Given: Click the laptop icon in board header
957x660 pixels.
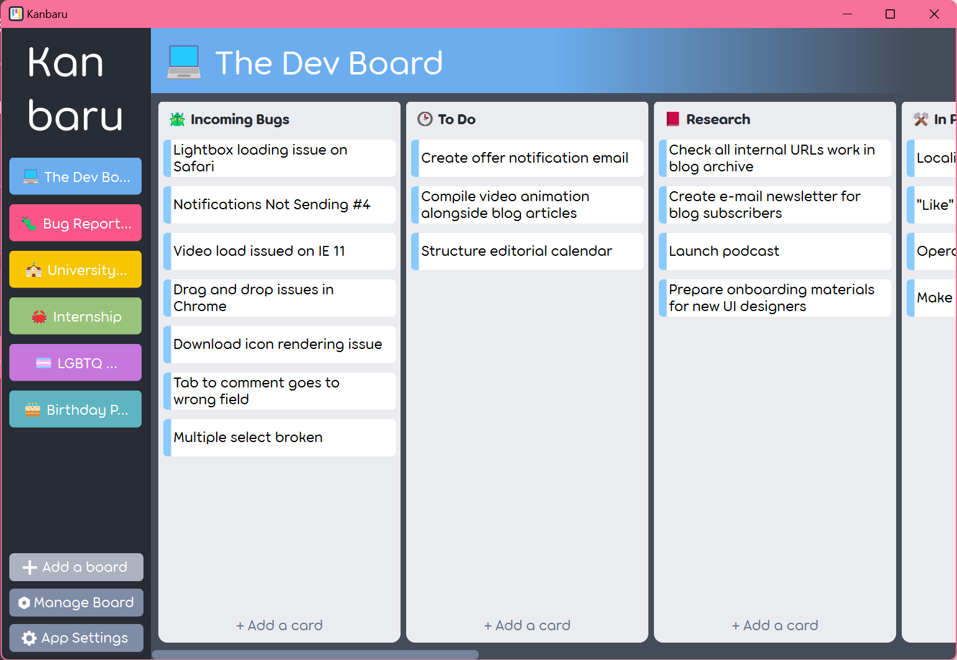Looking at the screenshot, I should click(x=184, y=63).
